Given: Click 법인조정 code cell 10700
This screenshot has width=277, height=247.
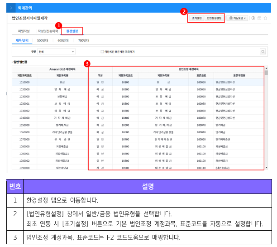Looking at the screenshot, I should (125, 140).
